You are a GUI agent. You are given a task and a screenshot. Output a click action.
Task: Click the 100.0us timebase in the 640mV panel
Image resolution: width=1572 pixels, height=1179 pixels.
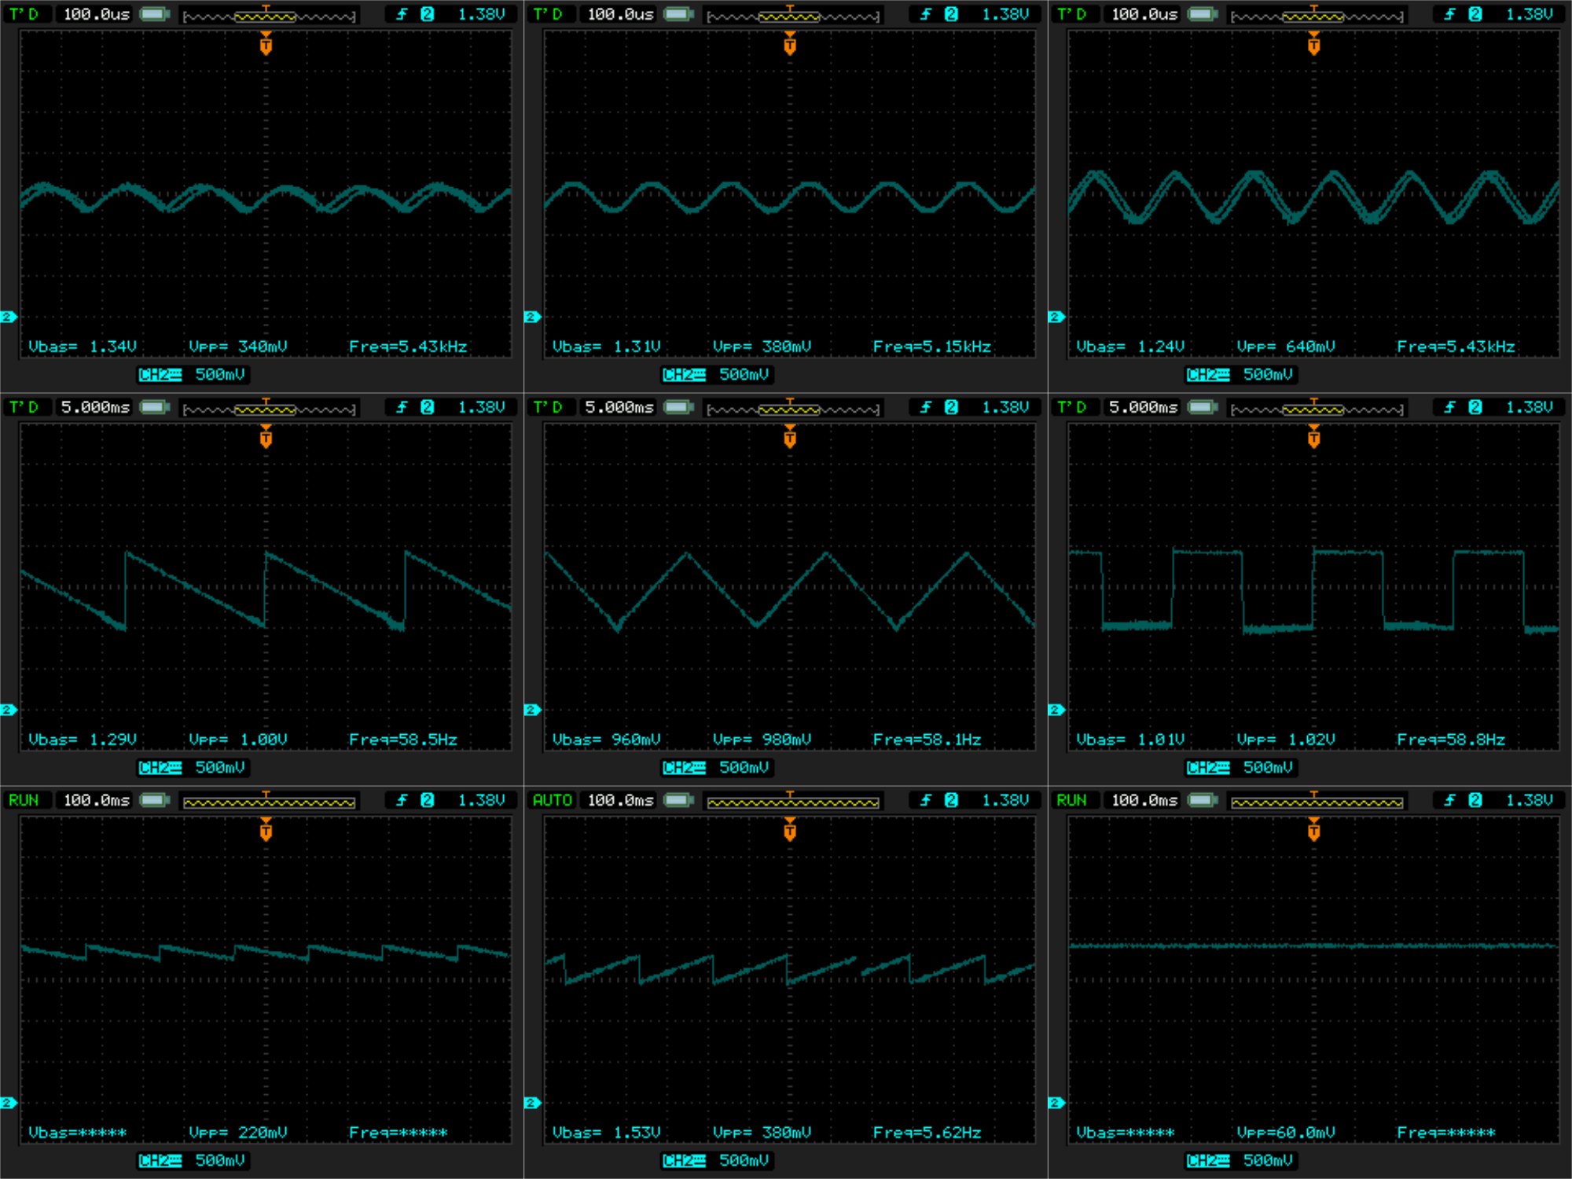[x=1144, y=14]
